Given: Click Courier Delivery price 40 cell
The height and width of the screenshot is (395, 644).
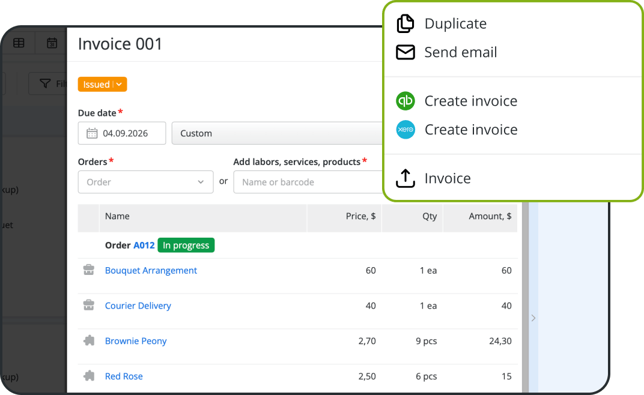Looking at the screenshot, I should coord(371,306).
